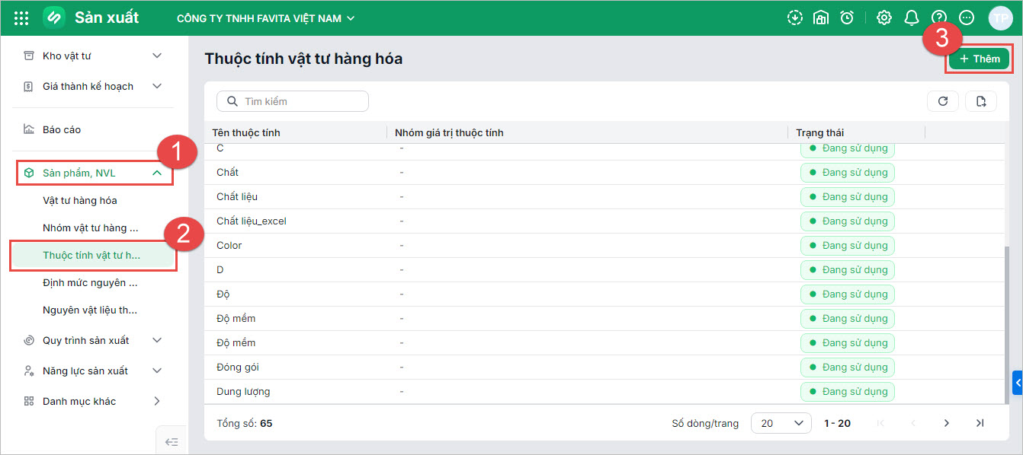Image resolution: width=1023 pixels, height=455 pixels.
Task: Click the help question mark icon
Action: pos(939,17)
